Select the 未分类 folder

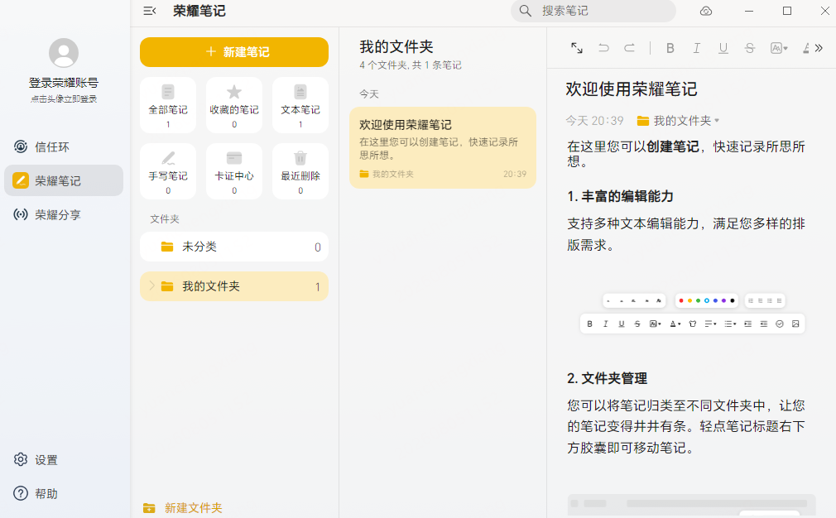pos(234,247)
